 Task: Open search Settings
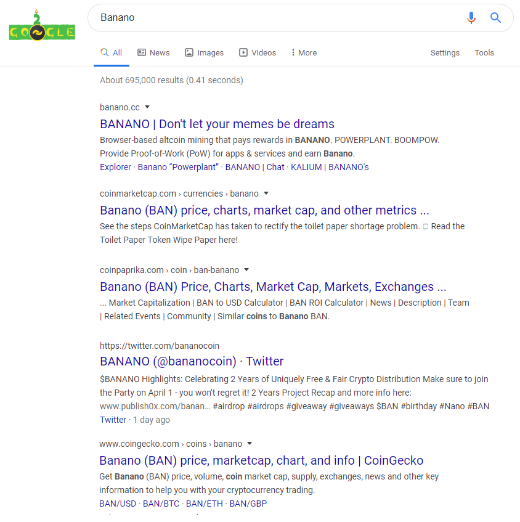(x=445, y=53)
